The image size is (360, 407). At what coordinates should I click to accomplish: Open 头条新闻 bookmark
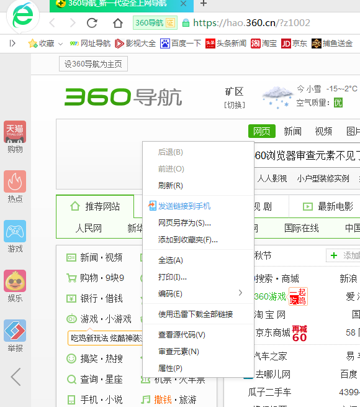pos(226,43)
